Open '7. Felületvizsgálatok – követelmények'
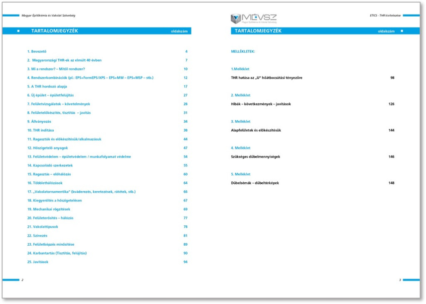 (x=58, y=104)
